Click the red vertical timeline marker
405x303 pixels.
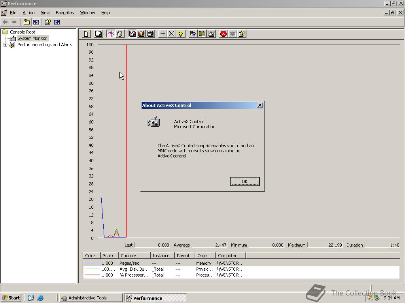[x=126, y=141]
